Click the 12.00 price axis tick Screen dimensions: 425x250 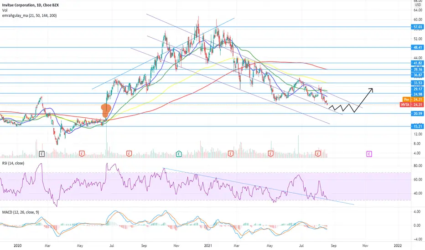click(418, 134)
